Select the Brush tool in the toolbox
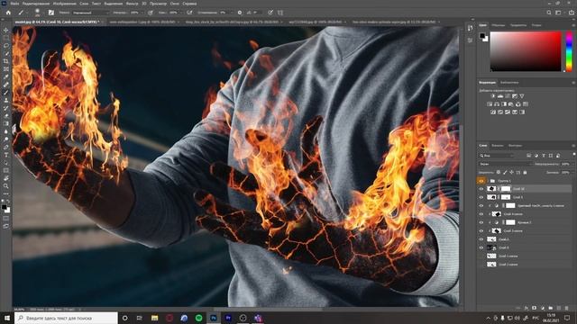Screen dimensions: 577x324 (x=6, y=92)
